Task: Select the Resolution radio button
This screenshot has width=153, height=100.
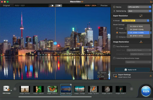Action: coord(117,33)
